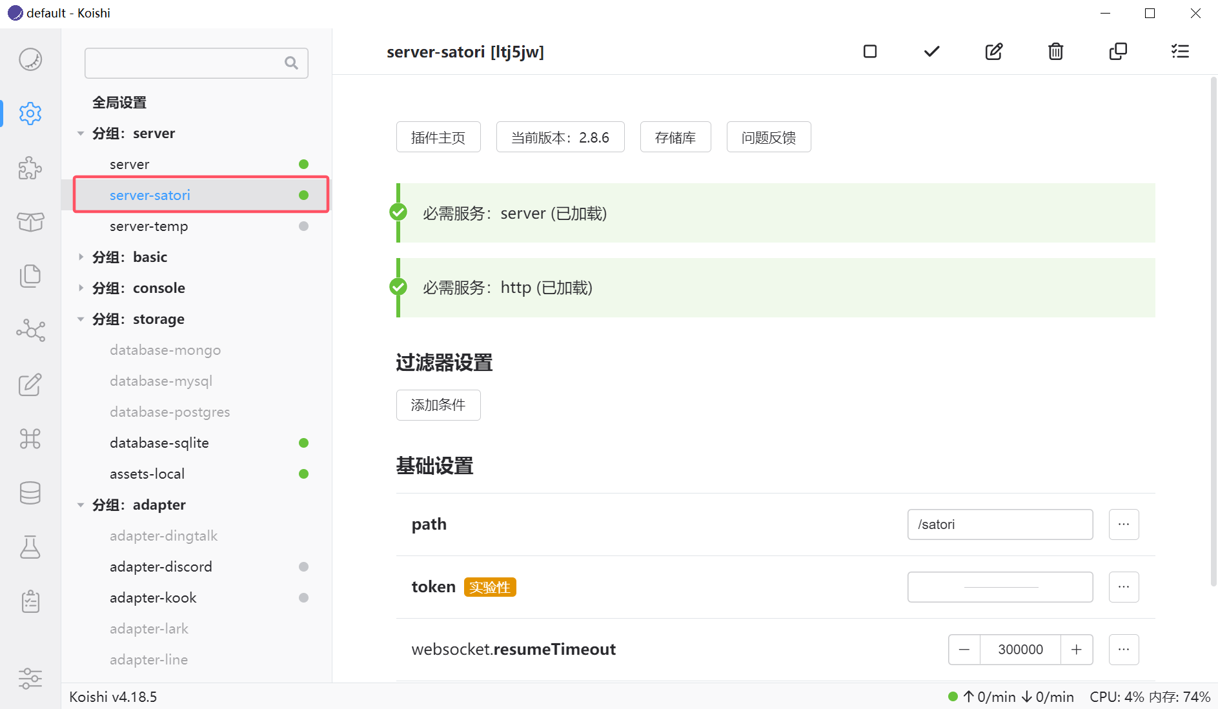Image resolution: width=1218 pixels, height=709 pixels.
Task: Collapse the 分组: server group
Action: pos(81,134)
